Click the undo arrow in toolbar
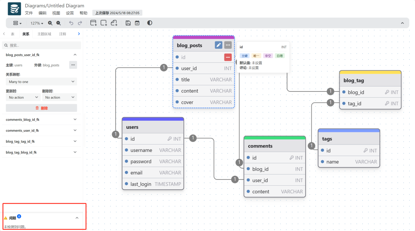Viewport: 415px width, 231px height. tap(71, 23)
